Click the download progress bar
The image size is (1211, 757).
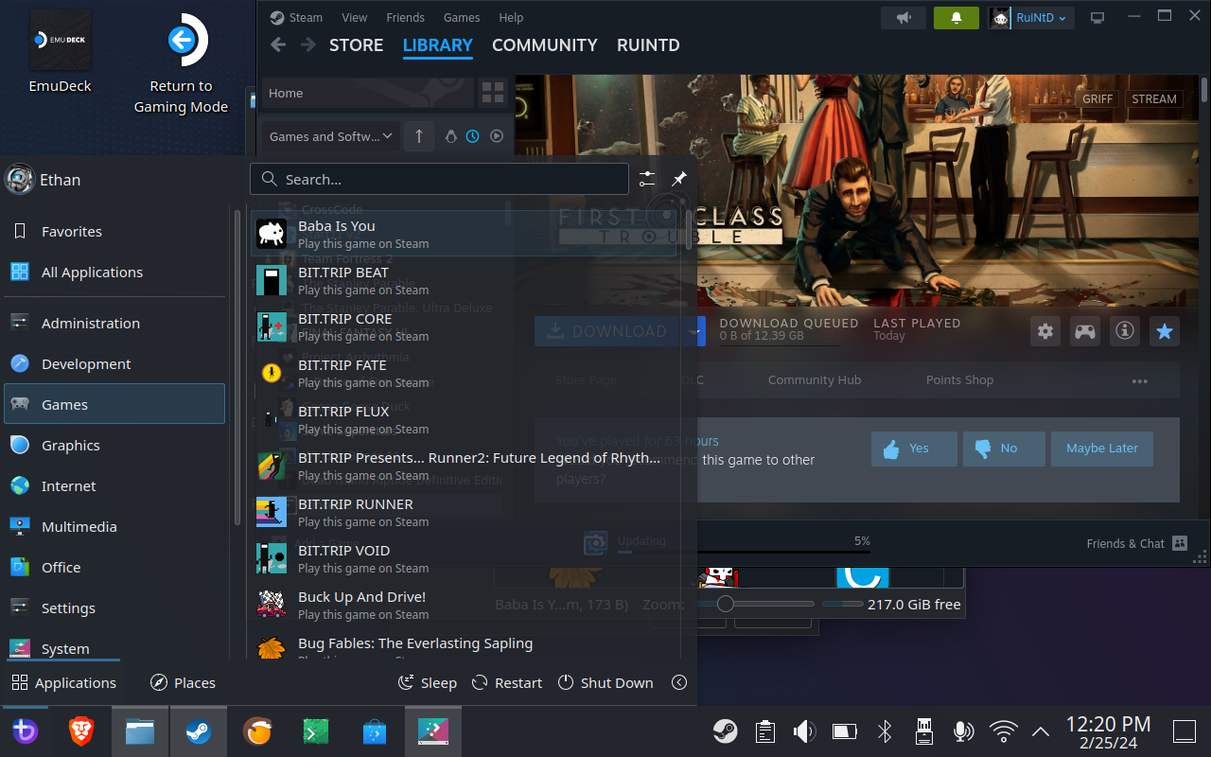(744, 552)
